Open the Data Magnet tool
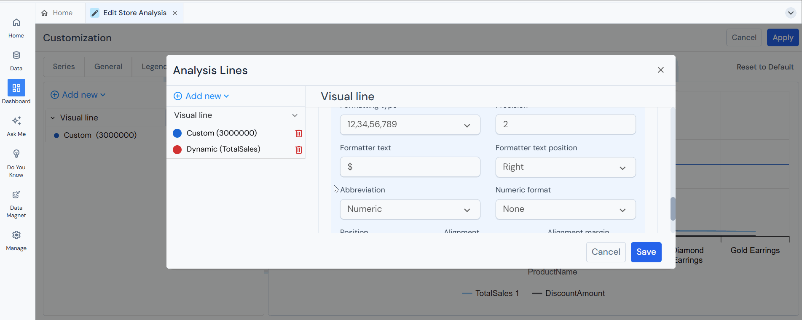The width and height of the screenshot is (802, 320). (16, 204)
